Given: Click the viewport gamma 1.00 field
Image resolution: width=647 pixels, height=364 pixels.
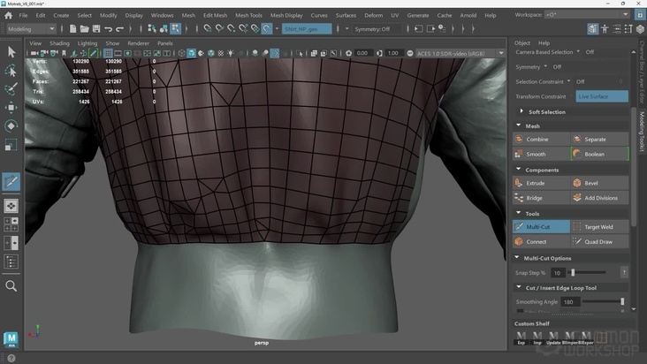Looking at the screenshot, I should click(x=393, y=53).
